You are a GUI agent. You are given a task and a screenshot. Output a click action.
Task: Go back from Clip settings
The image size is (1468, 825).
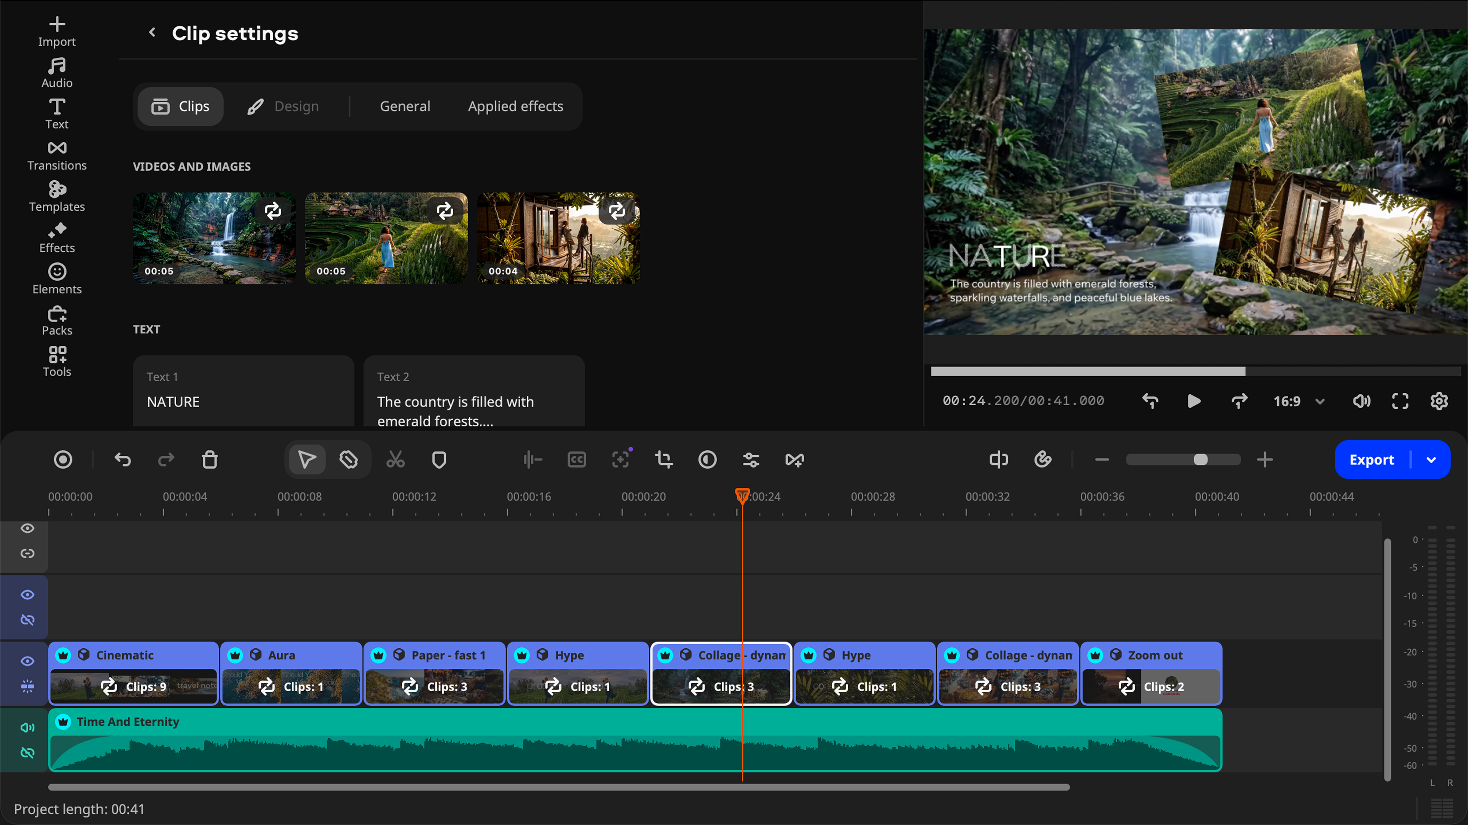tap(152, 32)
